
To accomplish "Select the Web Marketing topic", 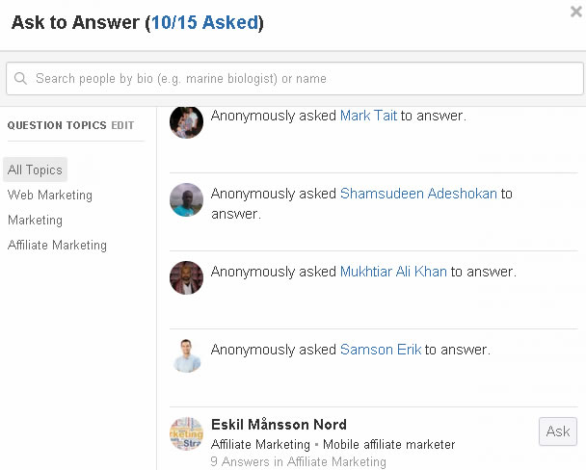I will click(x=50, y=195).
